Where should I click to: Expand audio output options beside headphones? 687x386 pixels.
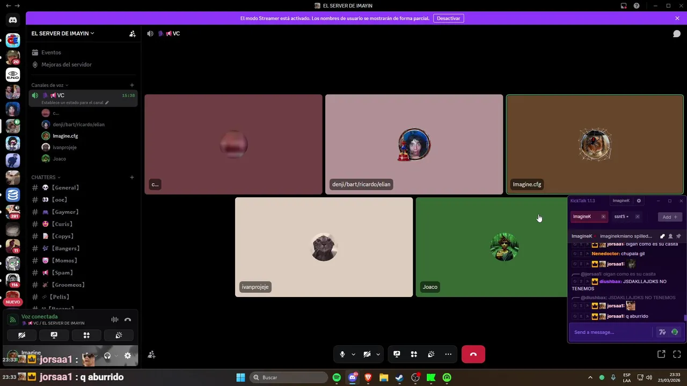point(116,355)
